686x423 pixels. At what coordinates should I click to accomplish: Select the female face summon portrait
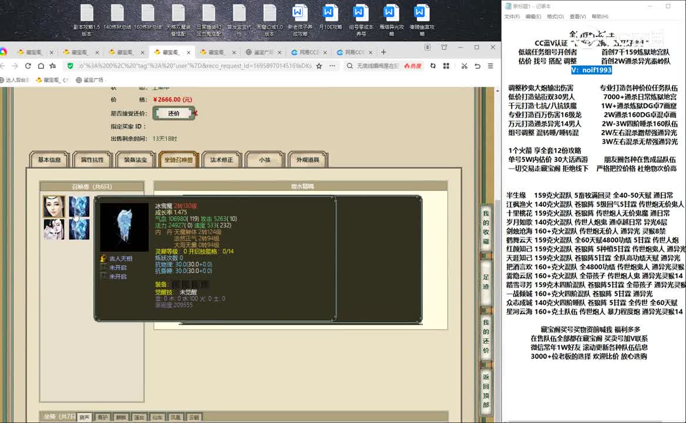pos(54,206)
